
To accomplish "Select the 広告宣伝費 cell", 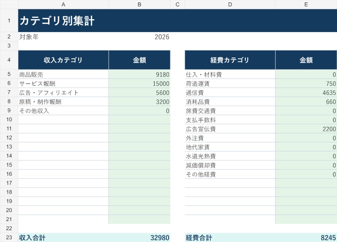I will tap(230, 129).
